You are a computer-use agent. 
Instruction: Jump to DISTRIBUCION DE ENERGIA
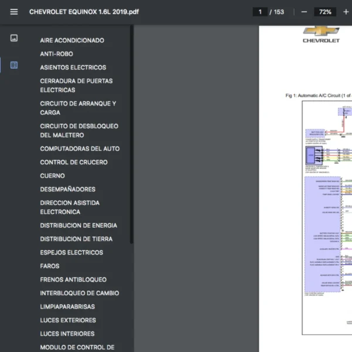click(78, 226)
